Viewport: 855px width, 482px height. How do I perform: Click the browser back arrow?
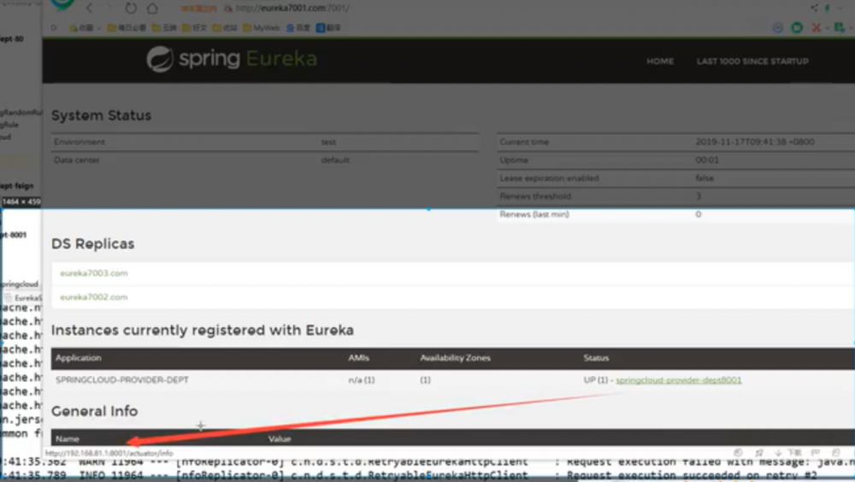[90, 8]
